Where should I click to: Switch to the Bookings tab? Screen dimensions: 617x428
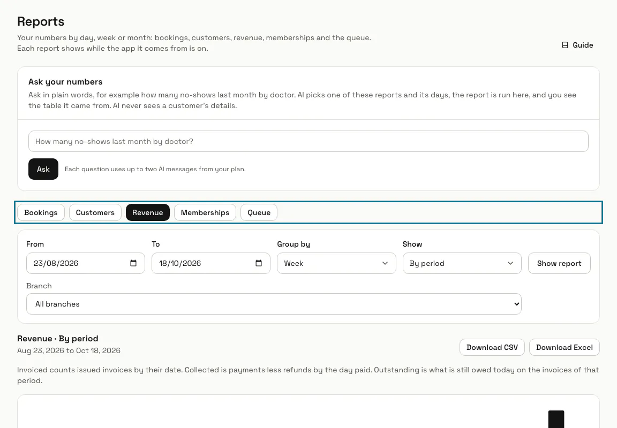[x=41, y=212]
